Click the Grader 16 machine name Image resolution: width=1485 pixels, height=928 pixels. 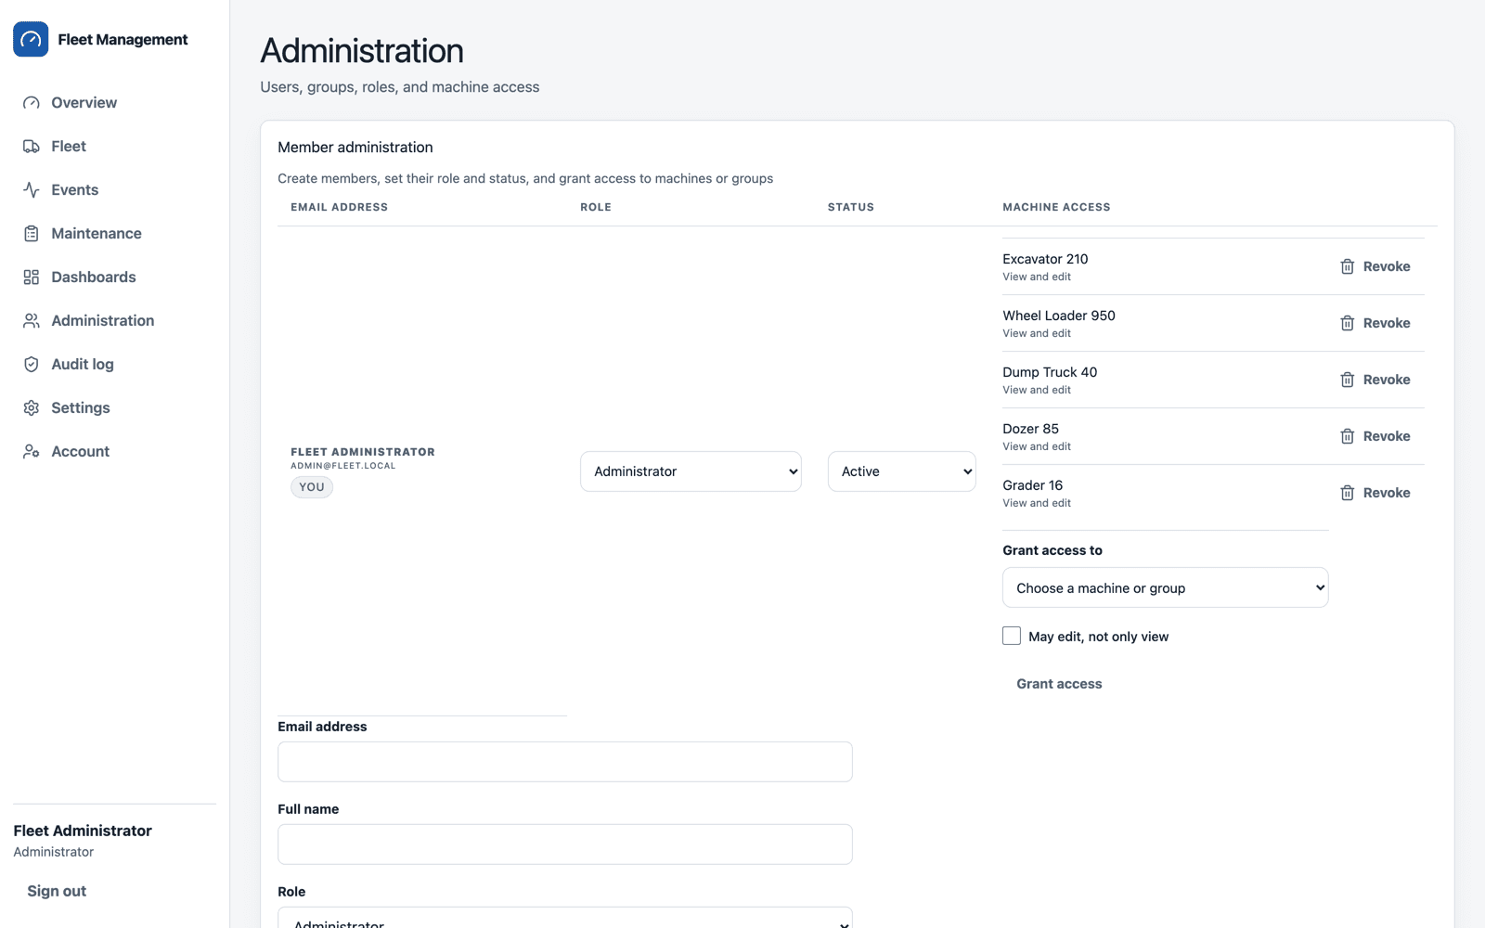1032,485
